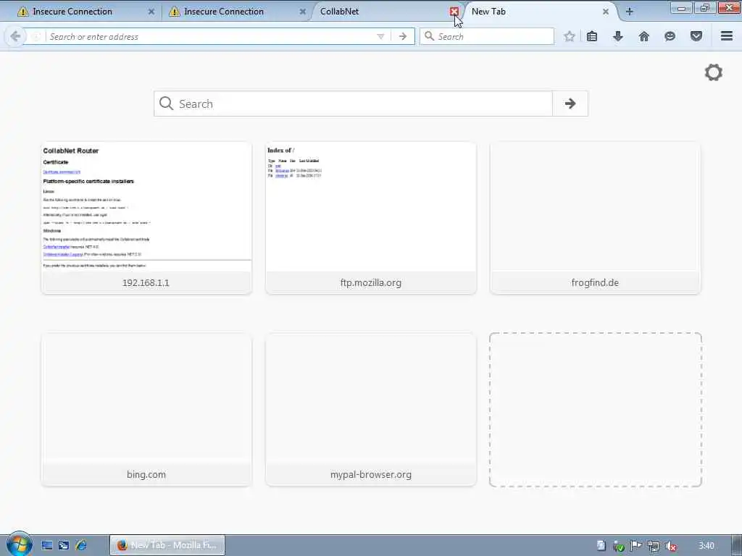Open the address bar history dropdown arrow
Viewport: 742px width, 556px height.
tap(380, 36)
